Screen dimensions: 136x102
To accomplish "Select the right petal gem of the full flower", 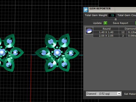I will 71,53.
